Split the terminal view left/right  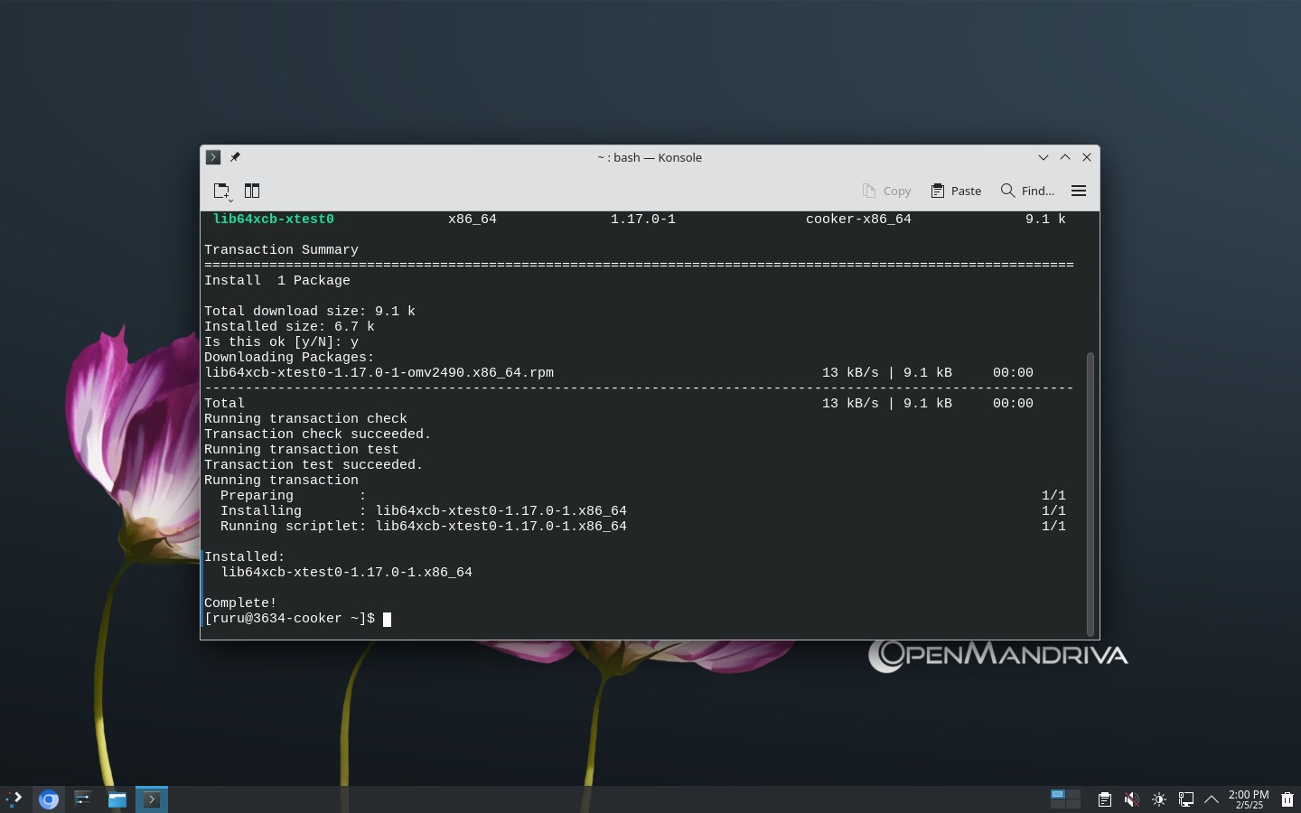tap(252, 191)
